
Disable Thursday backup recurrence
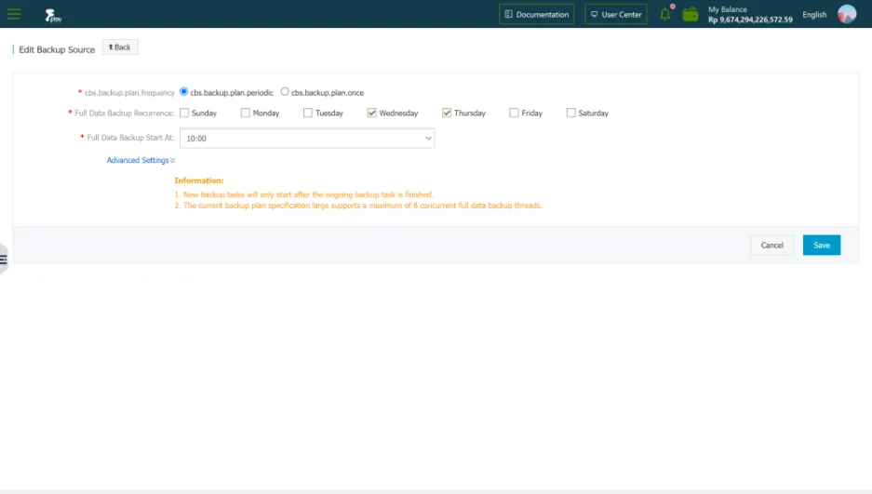447,113
